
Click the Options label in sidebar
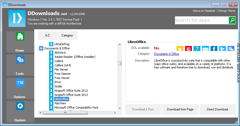point(20,97)
